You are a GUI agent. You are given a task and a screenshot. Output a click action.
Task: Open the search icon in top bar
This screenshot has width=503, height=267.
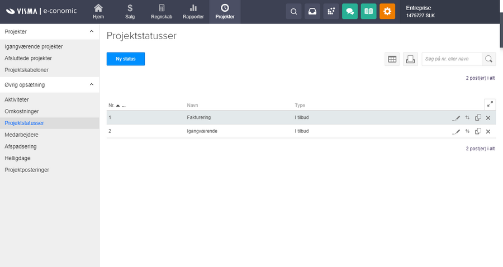294,11
